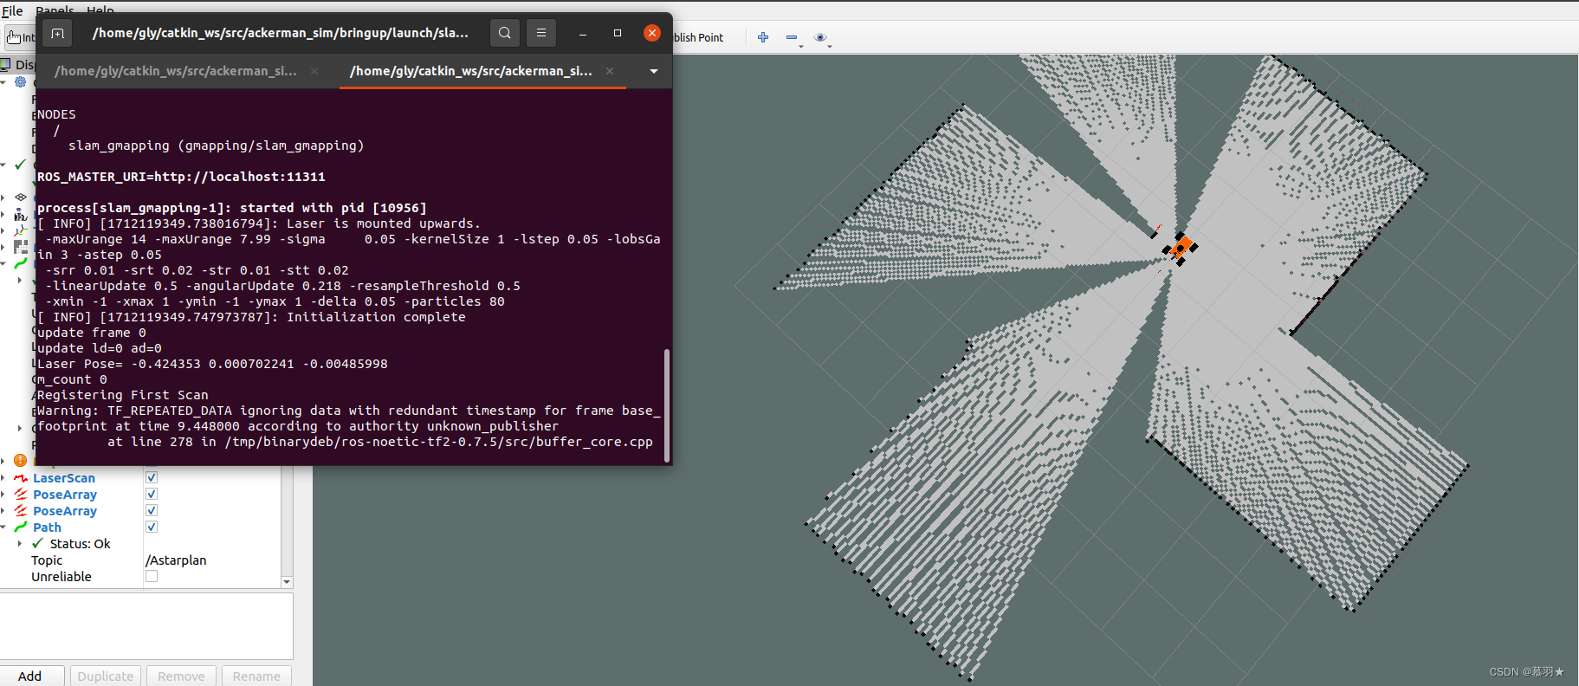Select the LaserScan display name

click(64, 477)
